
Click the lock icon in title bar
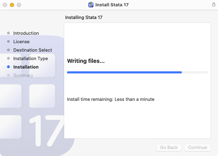click(214, 5)
